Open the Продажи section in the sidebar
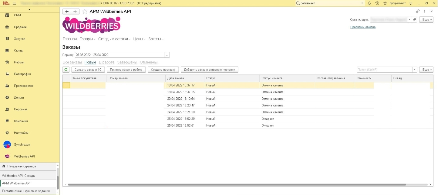438x195 pixels. pyautogui.click(x=20, y=27)
